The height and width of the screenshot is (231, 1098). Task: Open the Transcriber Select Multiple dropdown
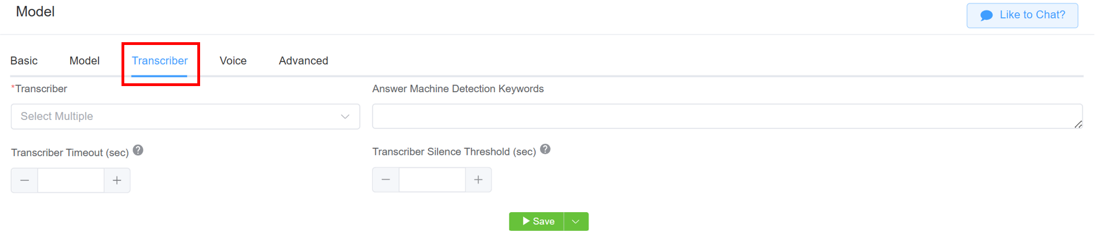pyautogui.click(x=186, y=117)
